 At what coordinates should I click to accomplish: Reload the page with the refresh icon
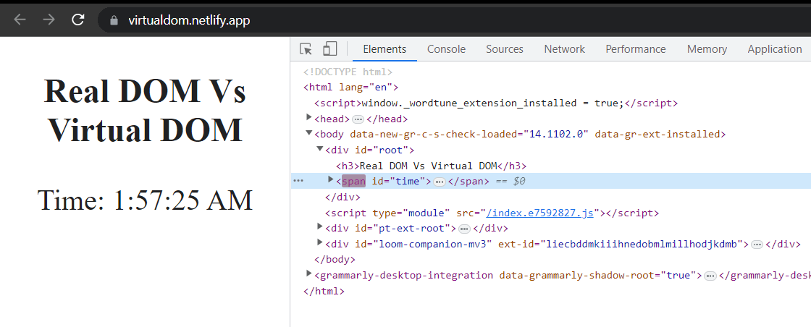point(78,20)
